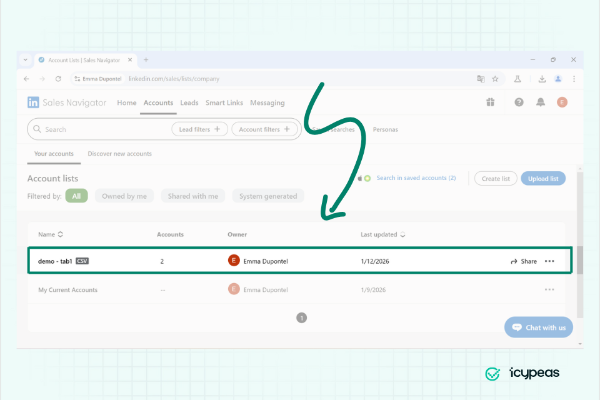Filter lists by Shared with me
Image resolution: width=600 pixels, height=400 pixels.
point(193,196)
